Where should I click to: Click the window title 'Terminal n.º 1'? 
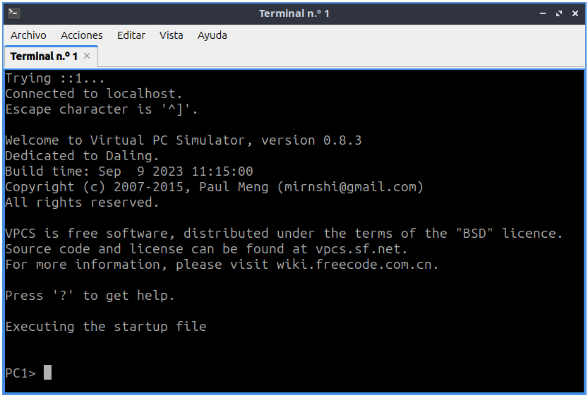[x=294, y=13]
